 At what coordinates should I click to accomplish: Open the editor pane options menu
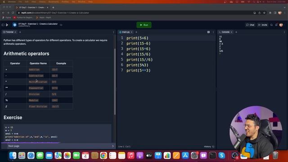point(213,32)
